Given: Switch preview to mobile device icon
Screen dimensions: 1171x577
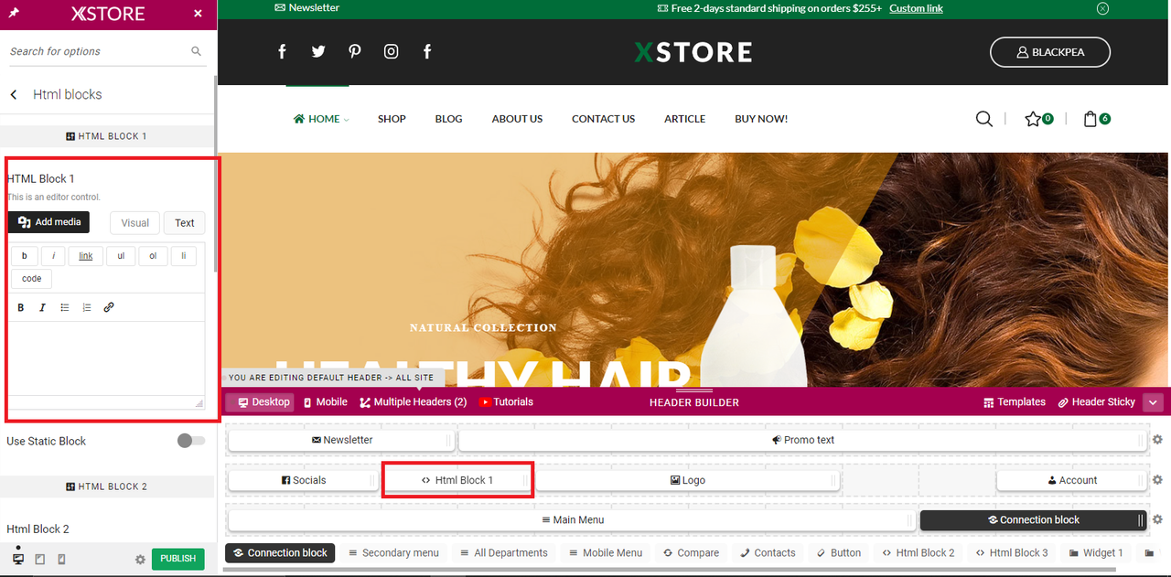Looking at the screenshot, I should pos(61,559).
